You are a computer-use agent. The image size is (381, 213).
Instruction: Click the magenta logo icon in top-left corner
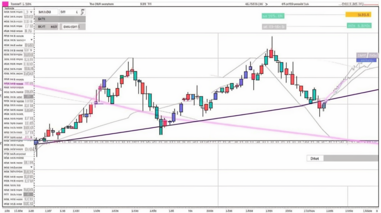[4, 3]
